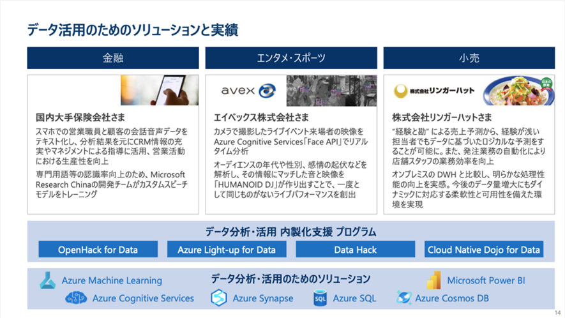Click the Azure Cosmos DB planet icon
Viewport: 565px width, 318px height.
[x=404, y=298]
